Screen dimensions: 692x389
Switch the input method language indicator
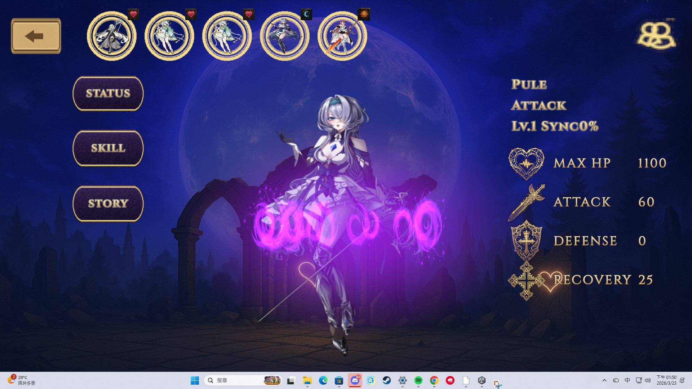[x=627, y=380]
